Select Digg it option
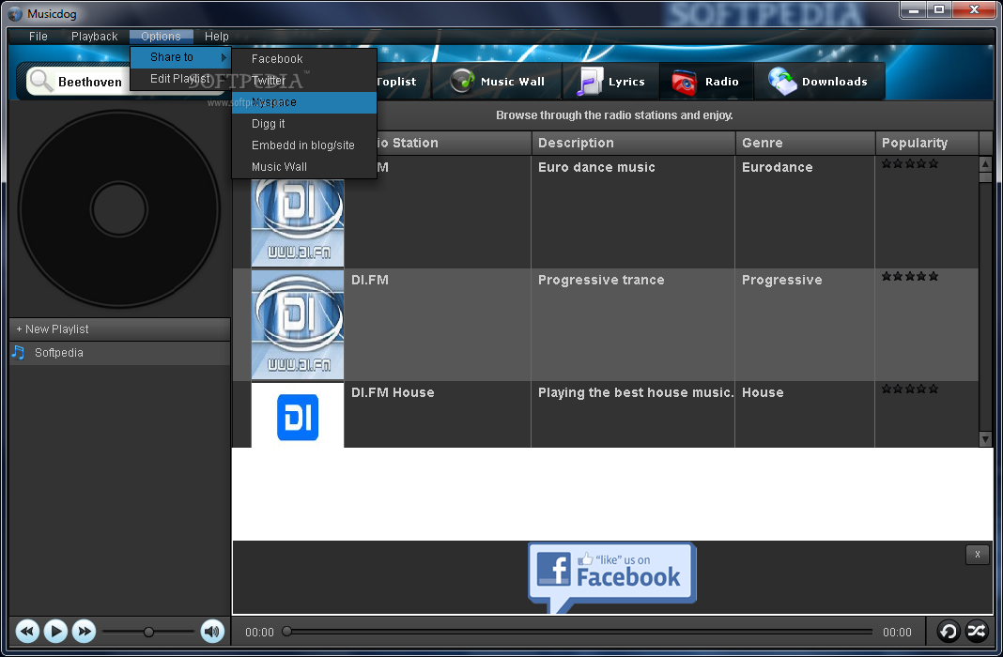Screen dimensions: 1003x657 point(304,123)
